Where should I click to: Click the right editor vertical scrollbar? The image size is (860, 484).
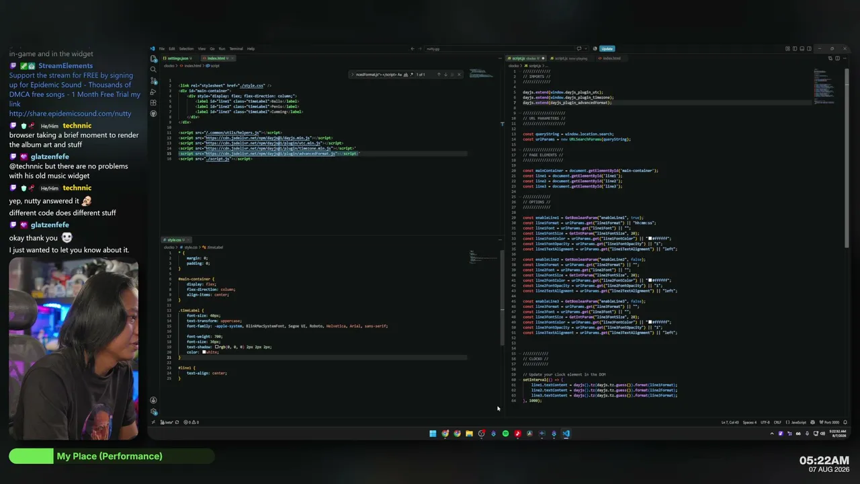pyautogui.click(x=848, y=158)
